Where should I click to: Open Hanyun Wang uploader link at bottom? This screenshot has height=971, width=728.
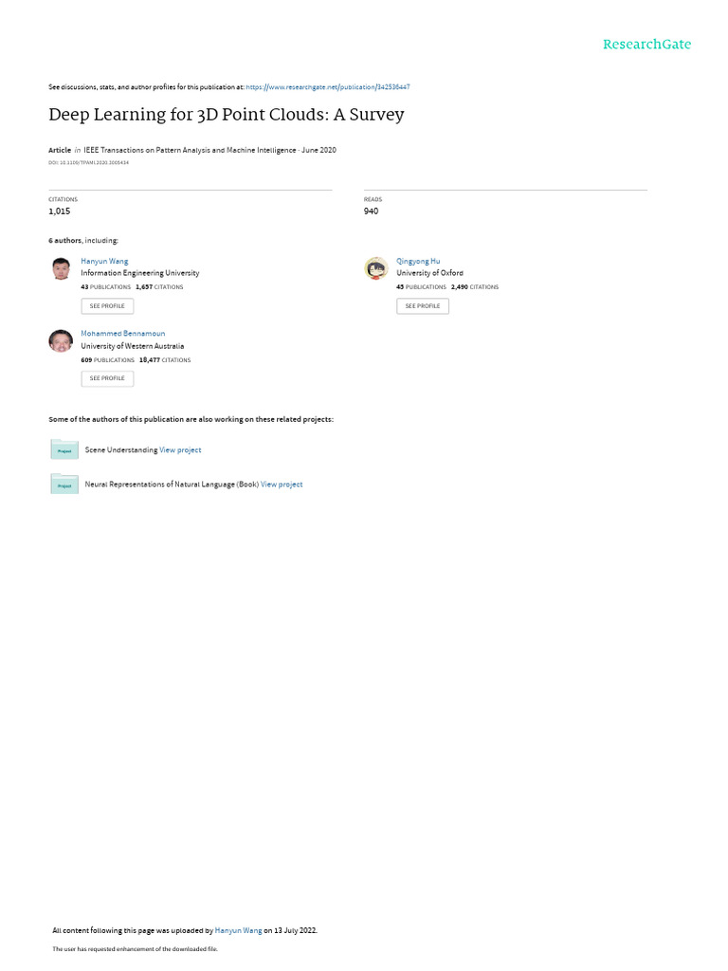[238, 930]
